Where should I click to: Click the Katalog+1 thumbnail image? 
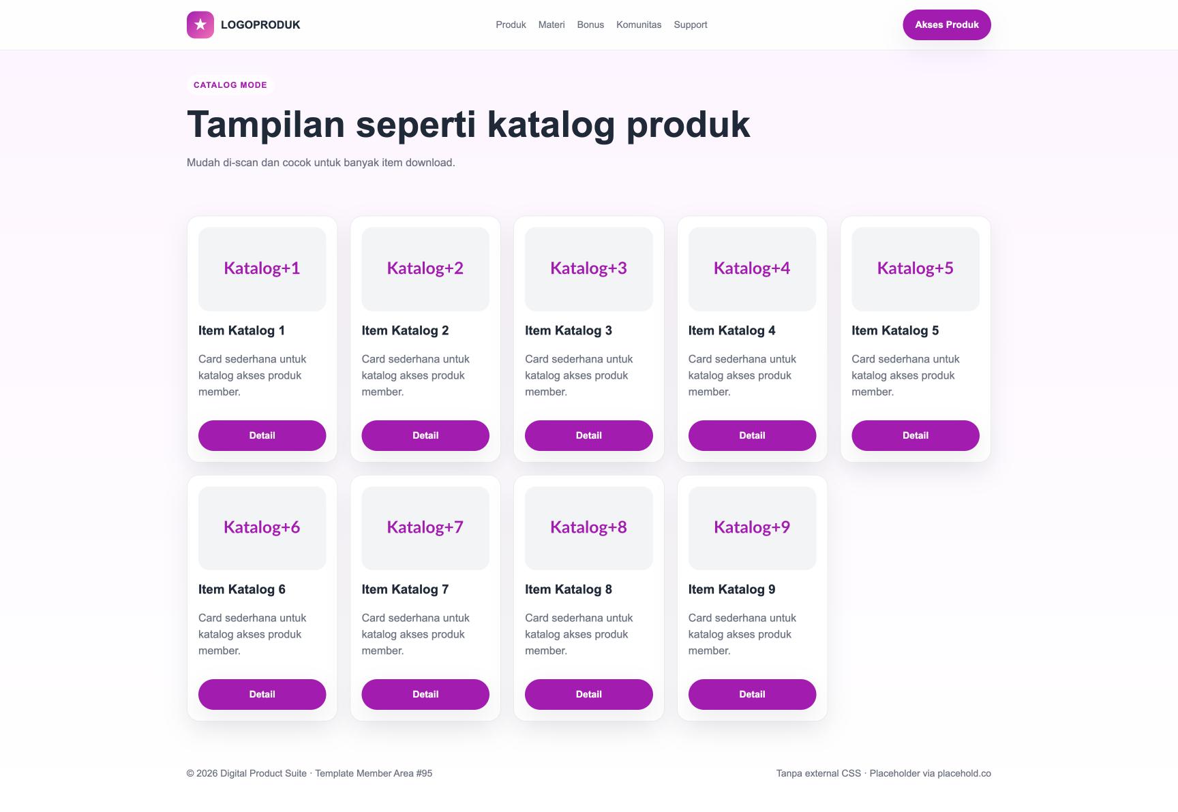point(262,269)
